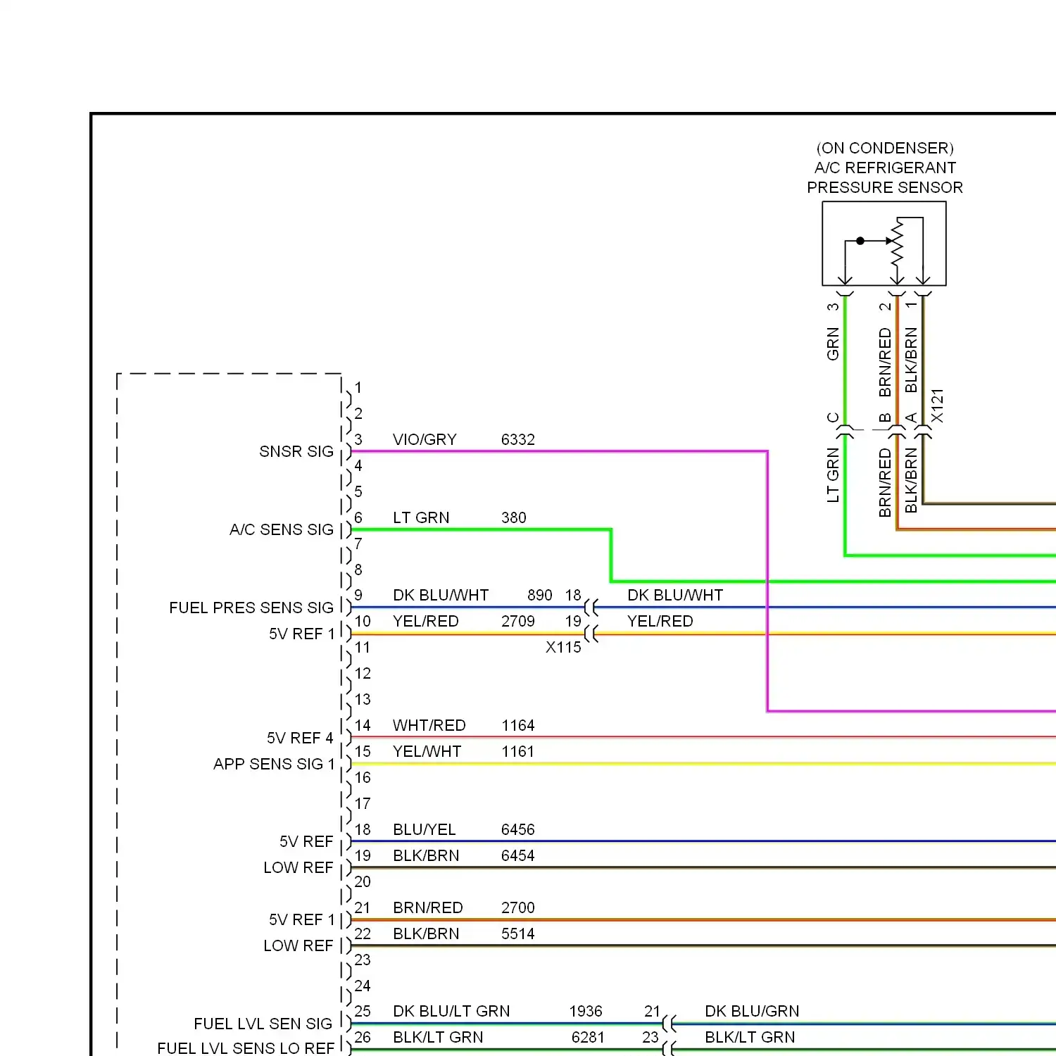Image resolution: width=1056 pixels, height=1056 pixels.
Task: Click the "FUEL PRES SENS SIG" label
Action: (251, 608)
